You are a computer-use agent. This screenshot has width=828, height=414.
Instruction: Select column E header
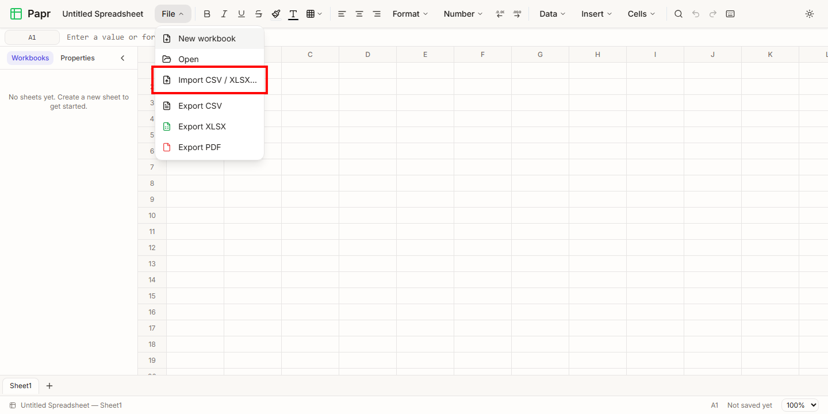[x=425, y=55]
